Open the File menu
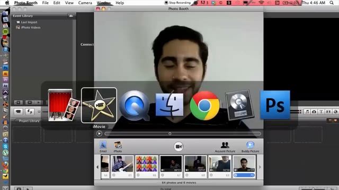The width and height of the screenshot is (339, 190). (x=45, y=3)
